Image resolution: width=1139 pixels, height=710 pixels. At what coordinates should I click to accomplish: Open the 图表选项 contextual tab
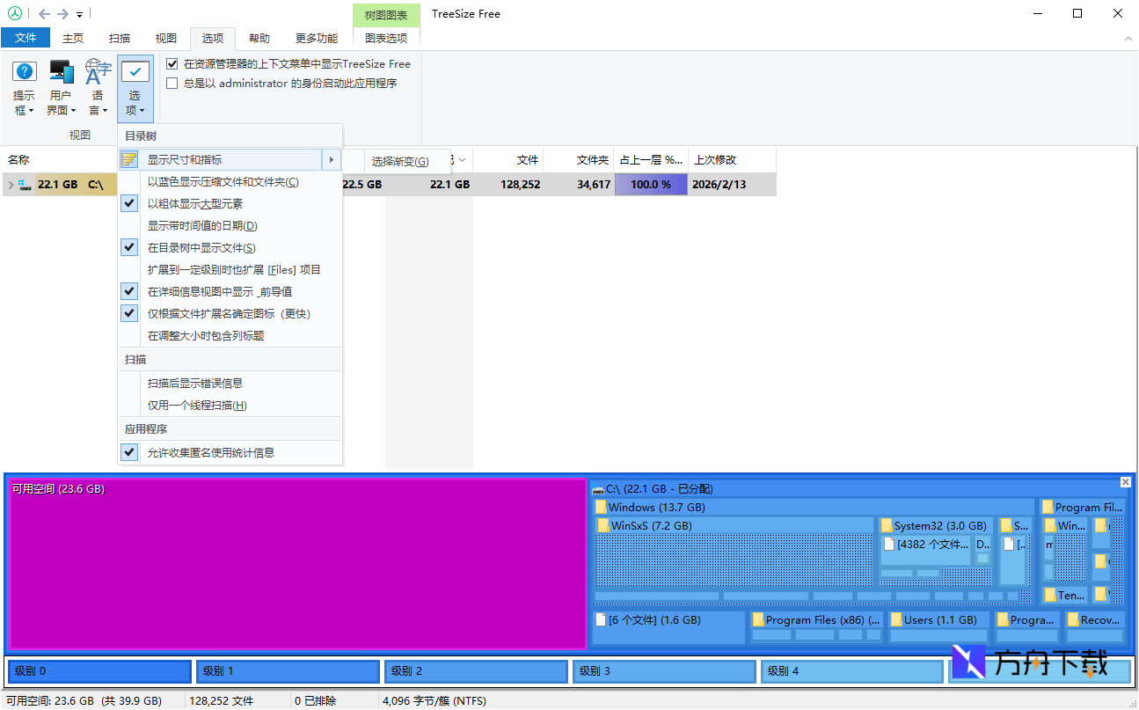click(x=385, y=38)
